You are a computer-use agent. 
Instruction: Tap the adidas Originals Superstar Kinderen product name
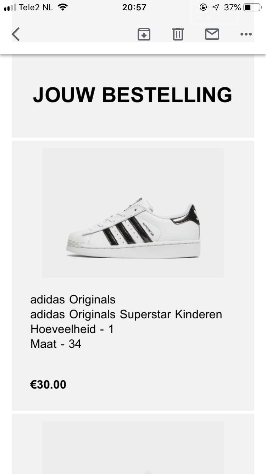tap(126, 314)
